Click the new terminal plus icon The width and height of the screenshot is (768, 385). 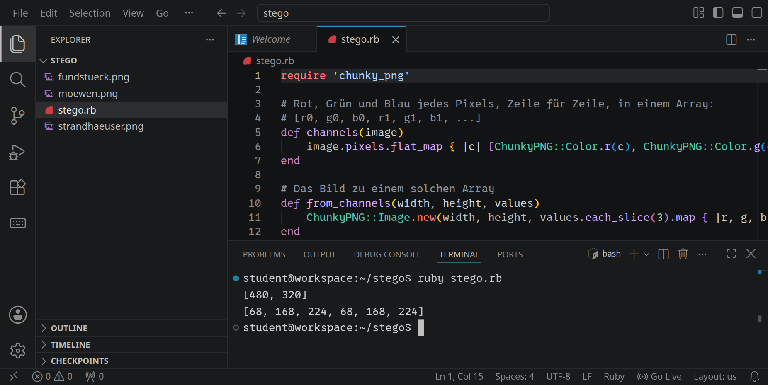634,254
